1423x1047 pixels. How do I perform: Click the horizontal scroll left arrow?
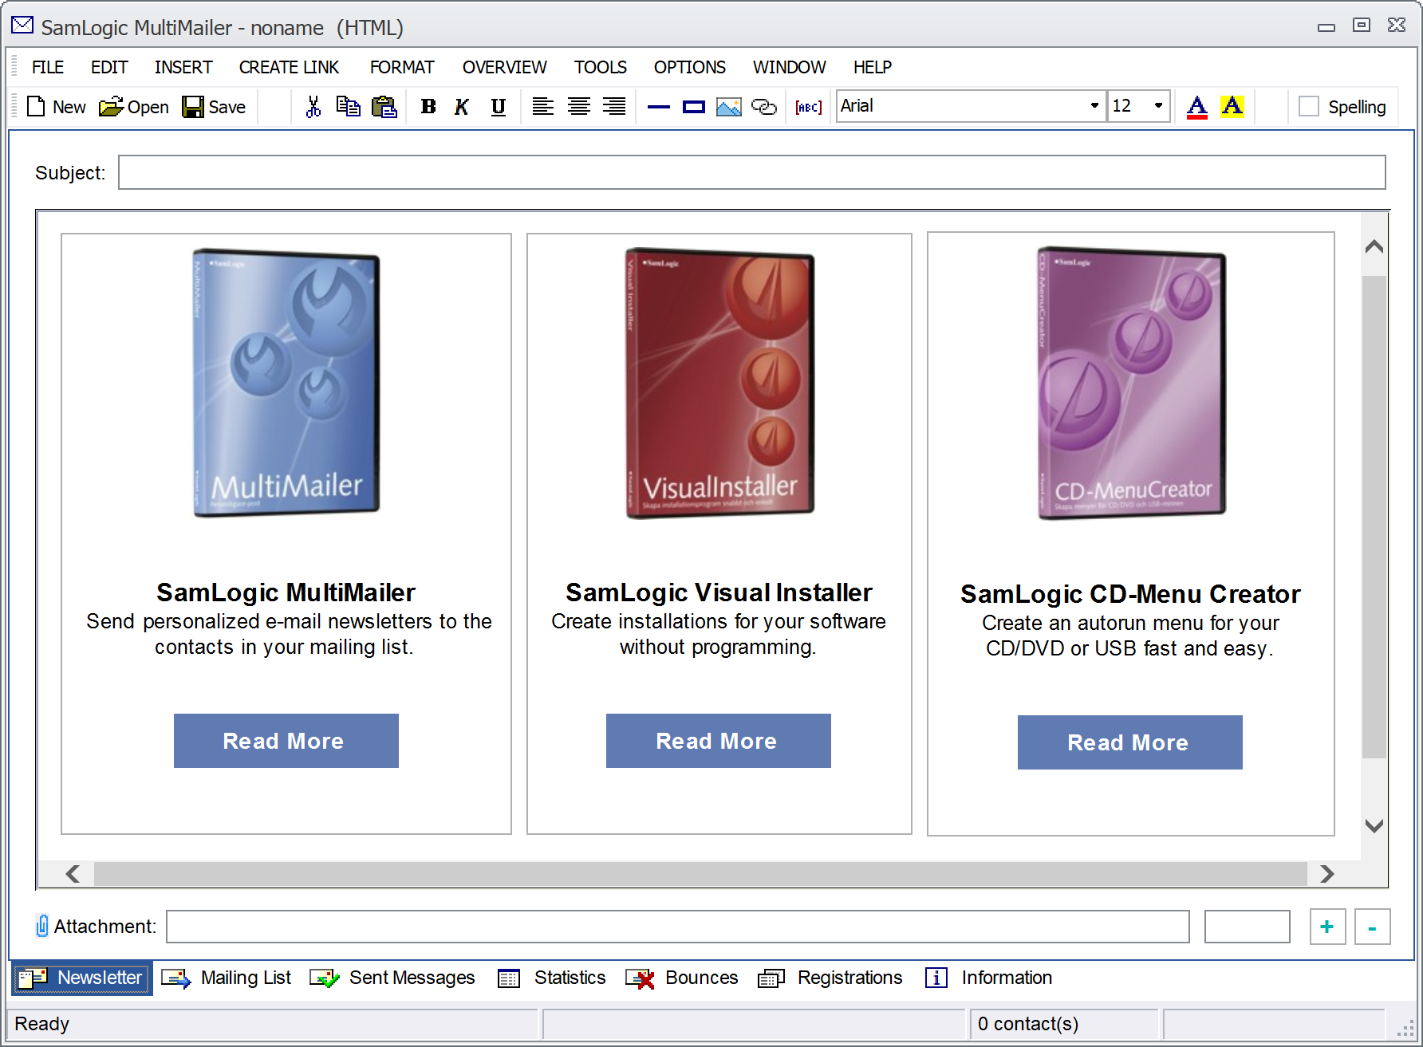[73, 874]
